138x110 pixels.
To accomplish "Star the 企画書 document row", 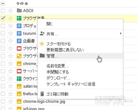I will 10,41.
